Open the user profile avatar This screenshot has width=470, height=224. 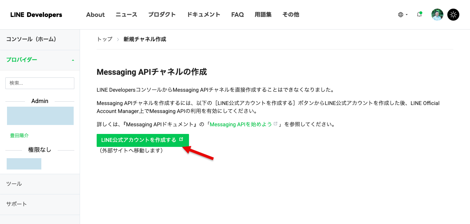tap(437, 15)
